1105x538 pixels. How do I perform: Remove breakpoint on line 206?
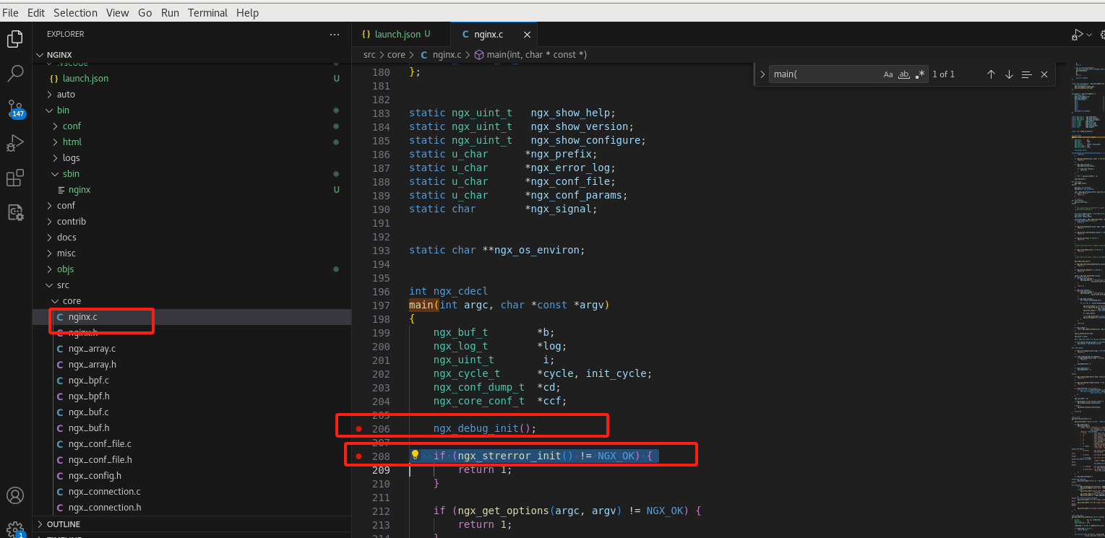358,429
